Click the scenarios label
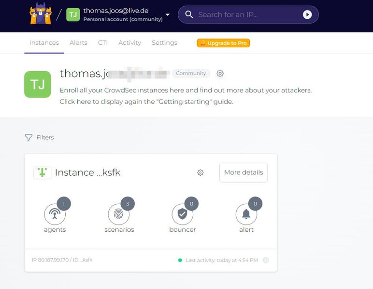Image resolution: width=373 pixels, height=289 pixels. click(119, 229)
